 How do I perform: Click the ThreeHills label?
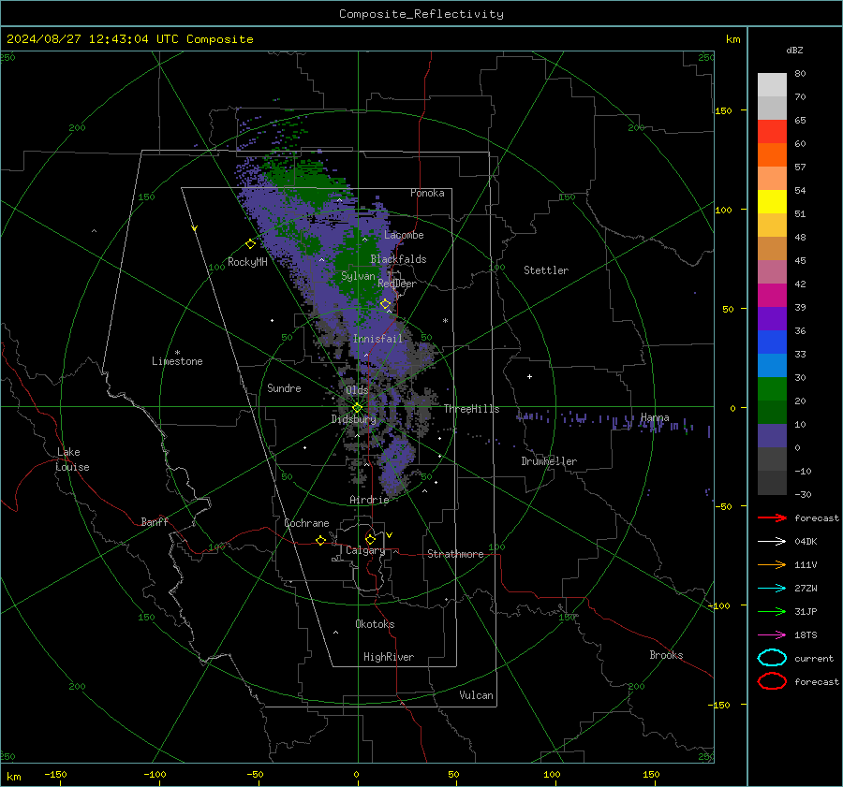(471, 409)
